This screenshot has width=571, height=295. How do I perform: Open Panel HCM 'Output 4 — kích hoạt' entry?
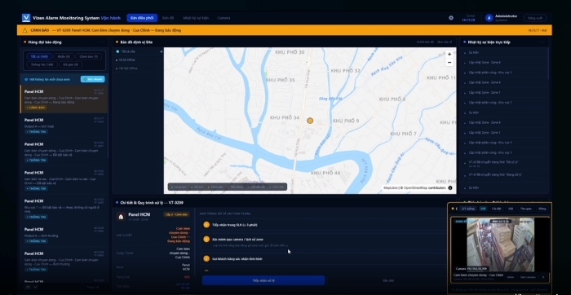(64, 125)
